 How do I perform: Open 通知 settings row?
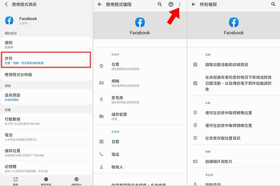click(46, 45)
